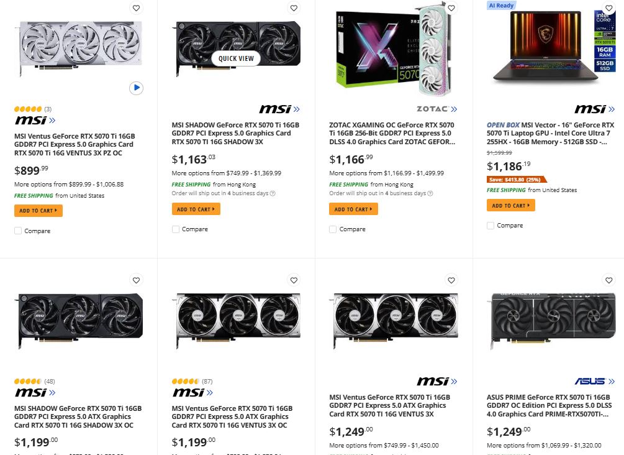Image resolution: width=624 pixels, height=455 pixels.
Task: Play the video for MSI Ventus white card
Action: tap(137, 88)
